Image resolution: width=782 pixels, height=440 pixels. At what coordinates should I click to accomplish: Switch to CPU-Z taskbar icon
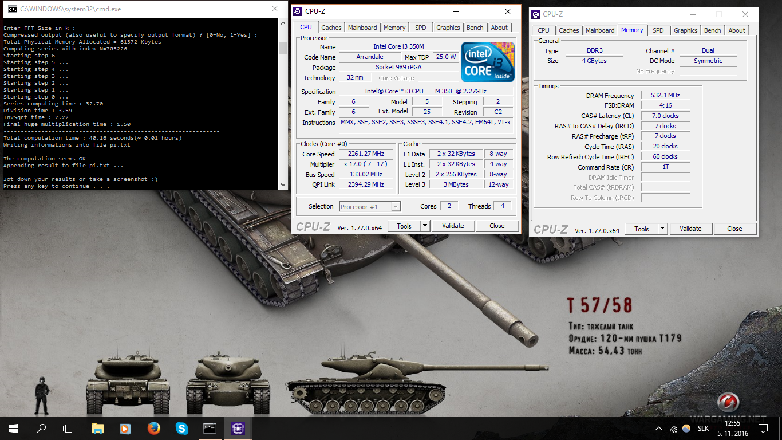(x=237, y=429)
